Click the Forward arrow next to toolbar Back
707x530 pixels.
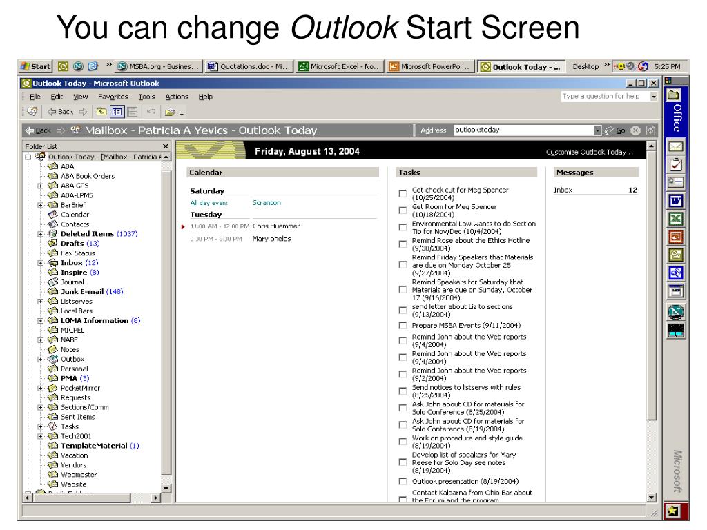point(83,112)
